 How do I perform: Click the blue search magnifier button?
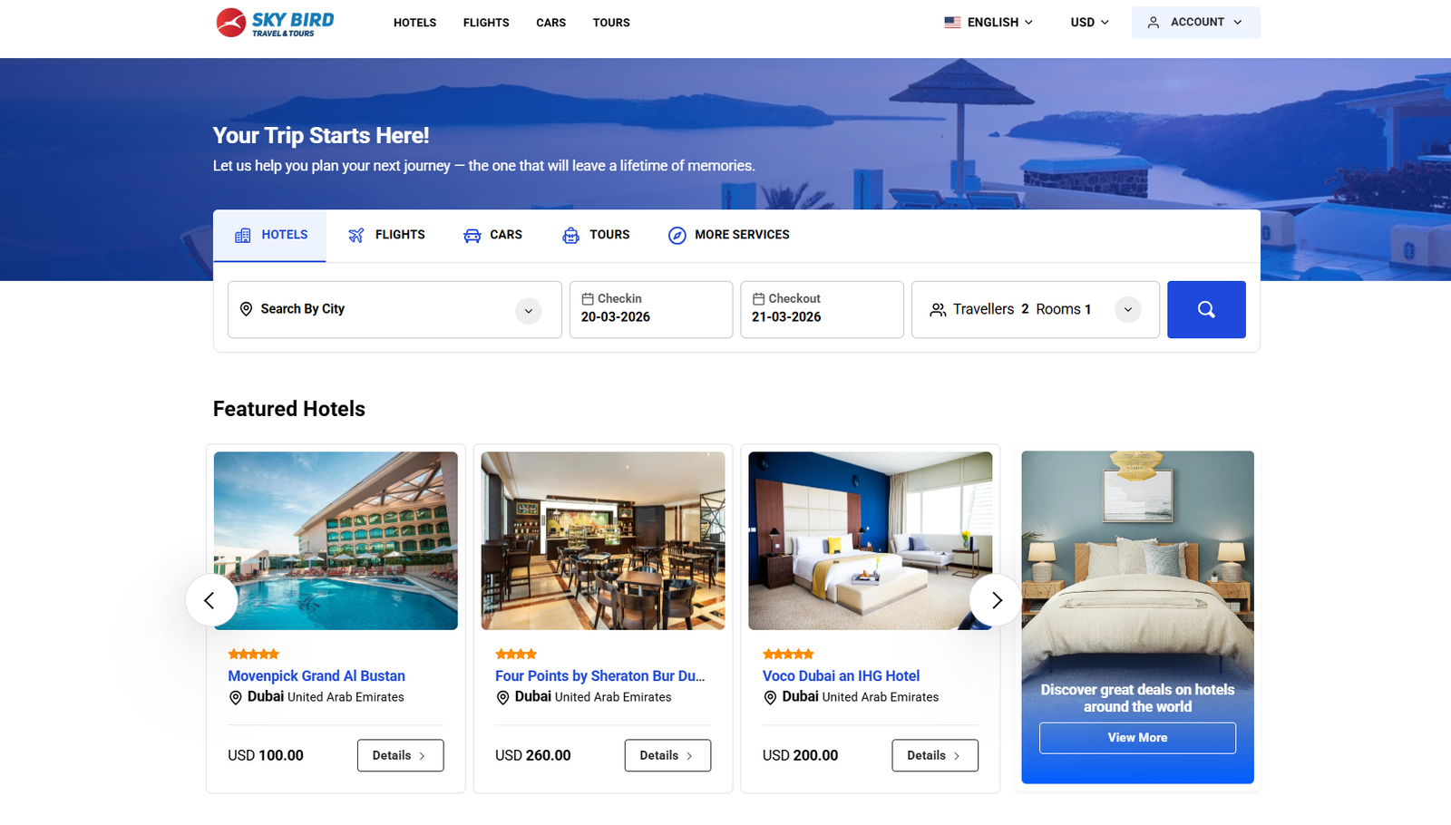coord(1206,309)
